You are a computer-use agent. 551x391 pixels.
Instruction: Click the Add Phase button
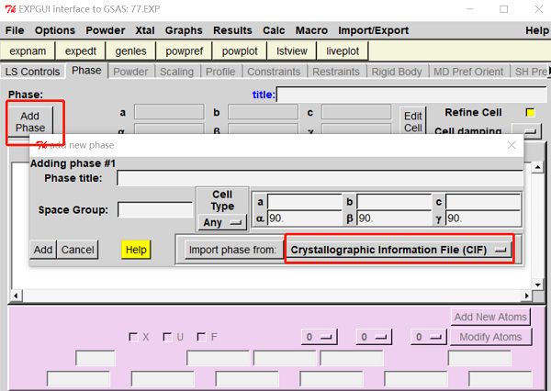(x=29, y=121)
